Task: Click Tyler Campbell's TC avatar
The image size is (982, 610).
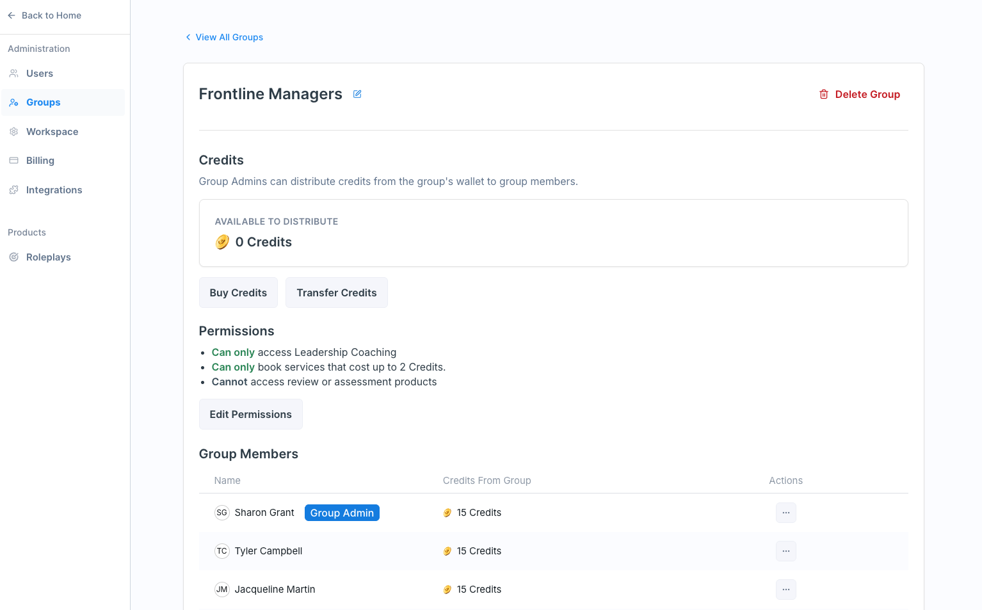Action: point(222,551)
